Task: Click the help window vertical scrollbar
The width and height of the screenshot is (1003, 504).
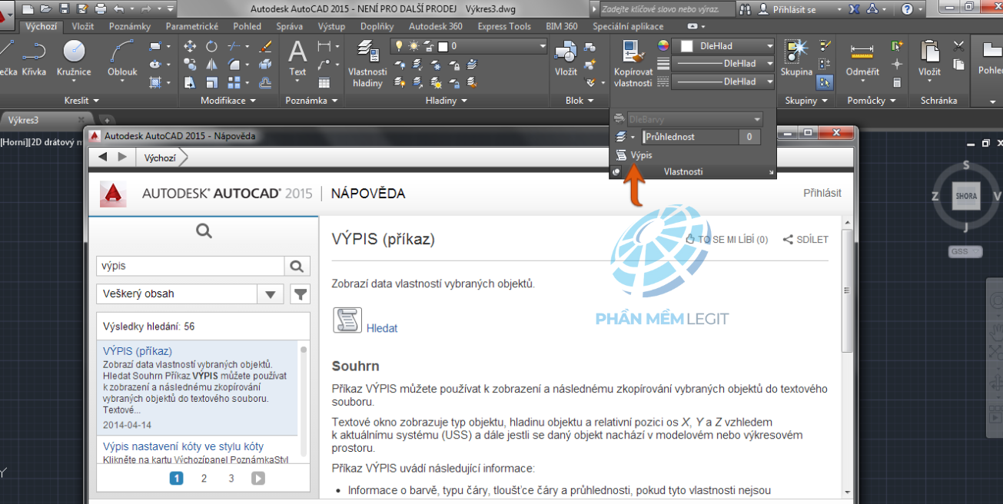Action: click(848, 292)
